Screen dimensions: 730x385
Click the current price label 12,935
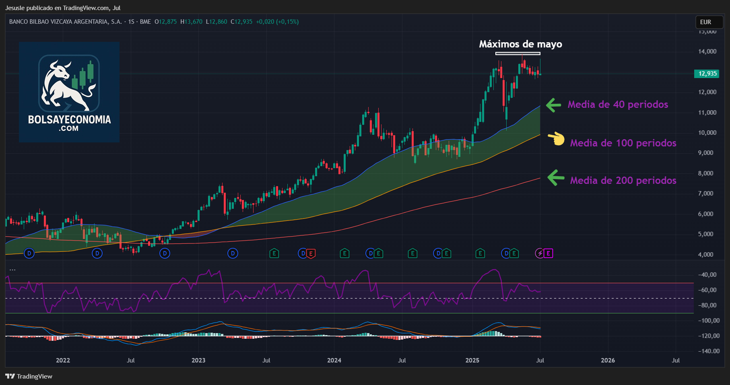point(707,74)
